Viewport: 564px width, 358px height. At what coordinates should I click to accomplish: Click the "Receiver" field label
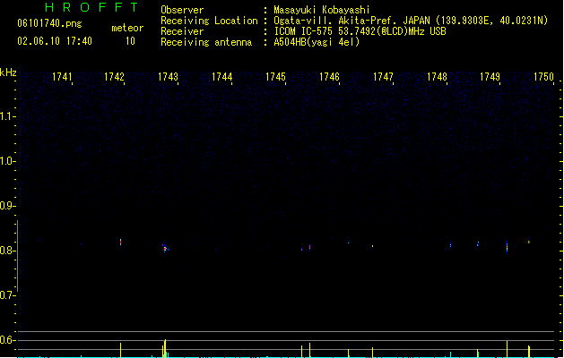182,31
